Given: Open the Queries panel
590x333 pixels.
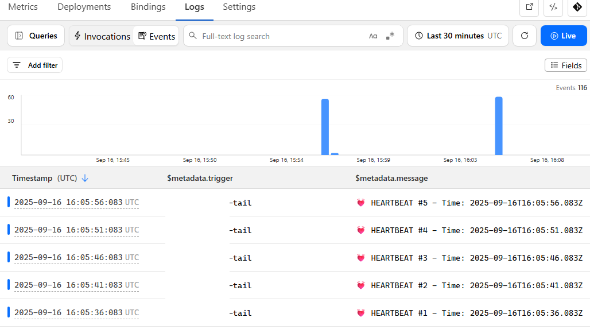Looking at the screenshot, I should pyautogui.click(x=36, y=36).
